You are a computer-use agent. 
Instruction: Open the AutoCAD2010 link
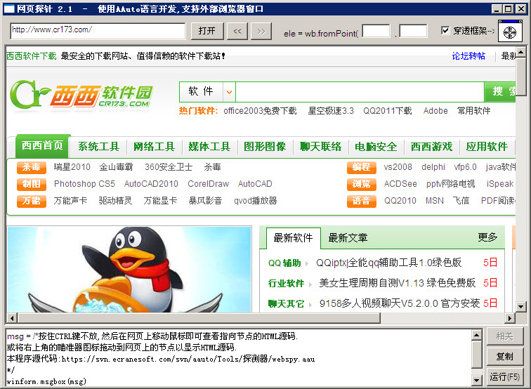coord(151,184)
